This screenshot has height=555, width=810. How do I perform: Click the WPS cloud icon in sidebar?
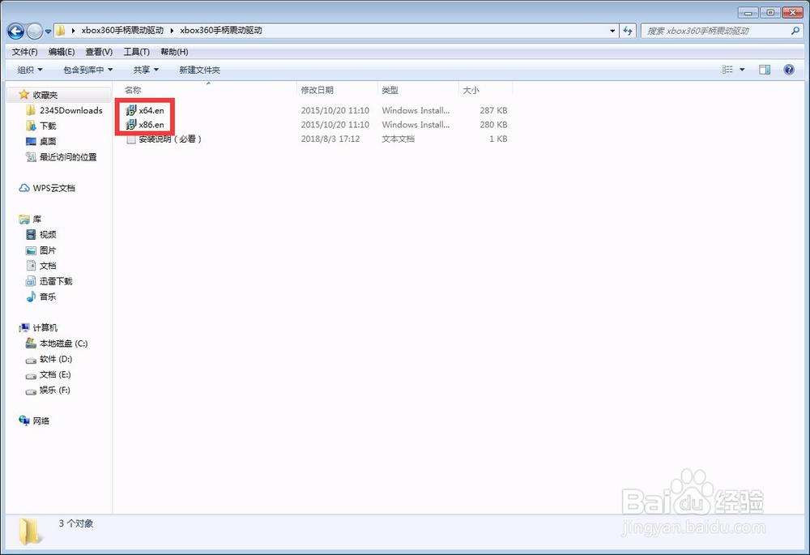pyautogui.click(x=23, y=188)
